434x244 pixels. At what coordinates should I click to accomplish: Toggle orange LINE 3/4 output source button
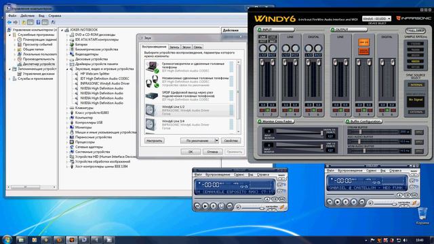(363, 42)
